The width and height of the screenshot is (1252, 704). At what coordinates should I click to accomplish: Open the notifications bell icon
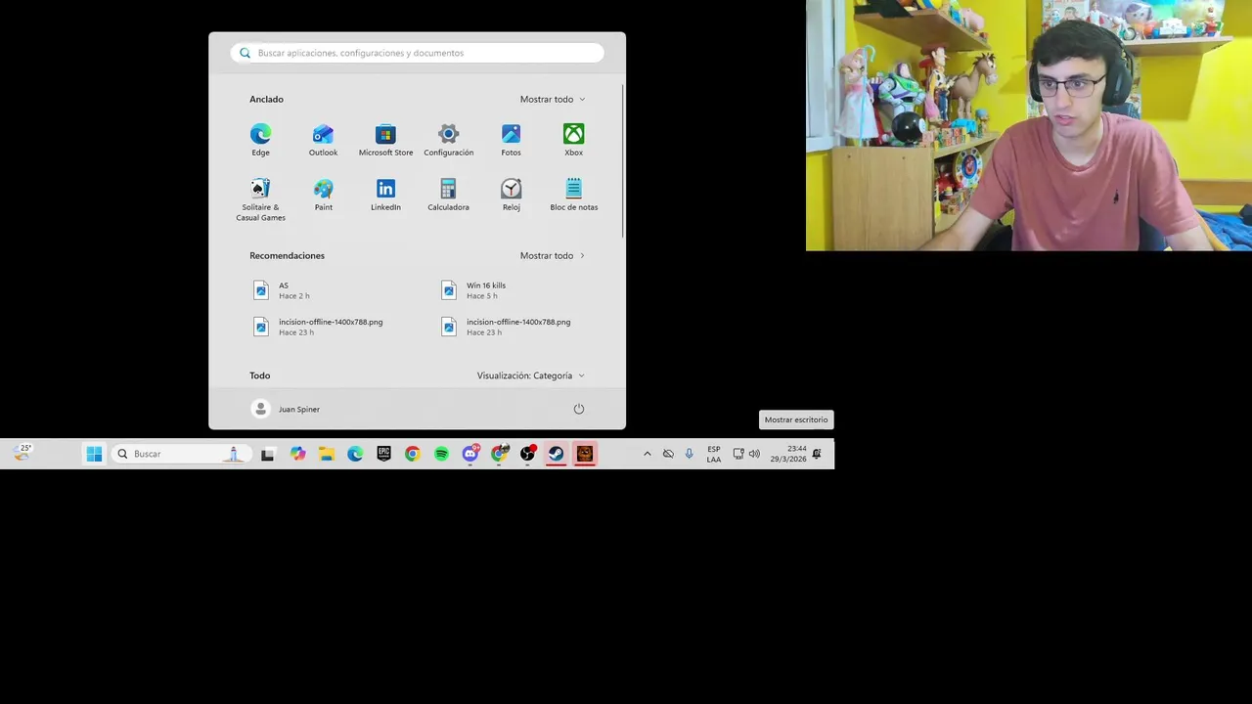[x=817, y=454]
